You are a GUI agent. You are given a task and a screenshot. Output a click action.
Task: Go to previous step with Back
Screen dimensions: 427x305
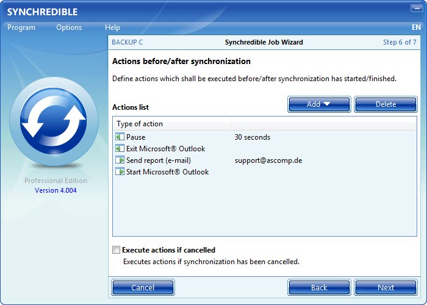[x=319, y=287]
